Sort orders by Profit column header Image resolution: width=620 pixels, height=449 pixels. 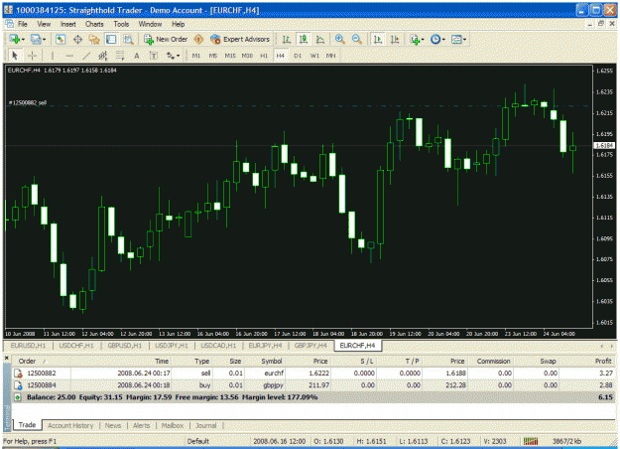click(x=603, y=362)
